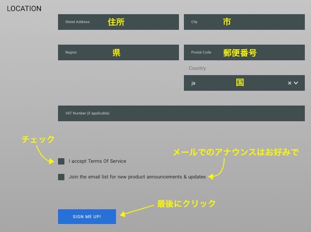
Task: Click the "メールでのアナウンスはお好みで" annotation
Action: [236, 152]
